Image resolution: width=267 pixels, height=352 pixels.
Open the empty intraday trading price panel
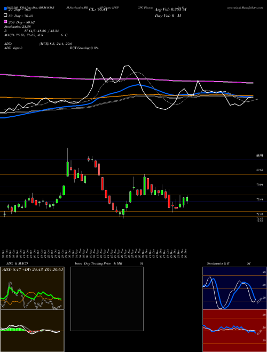[x=107, y=299]
